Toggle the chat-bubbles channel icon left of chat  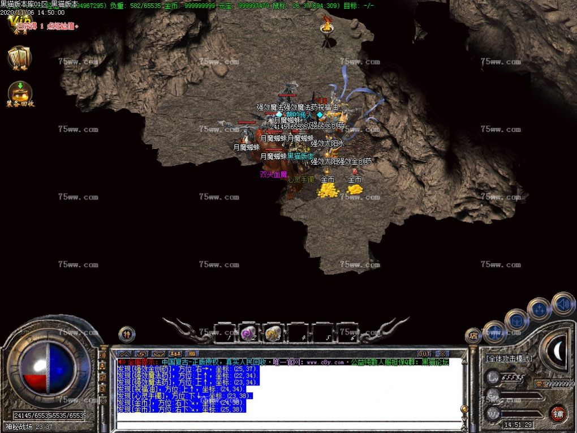tap(102, 378)
